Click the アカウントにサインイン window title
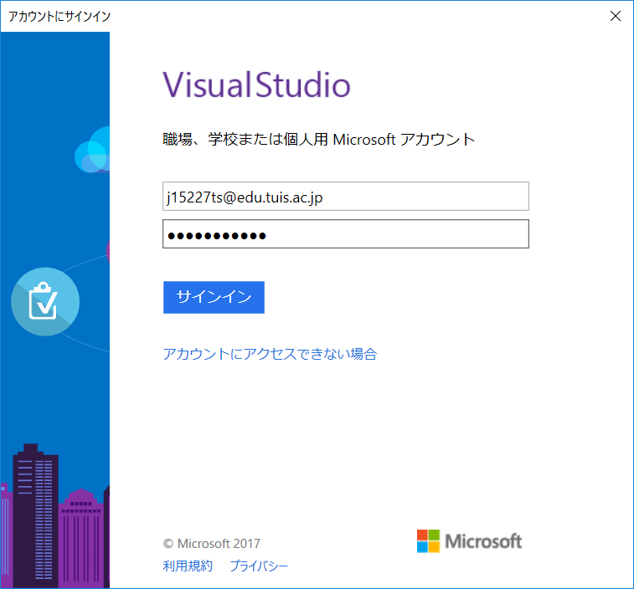 pos(59,16)
